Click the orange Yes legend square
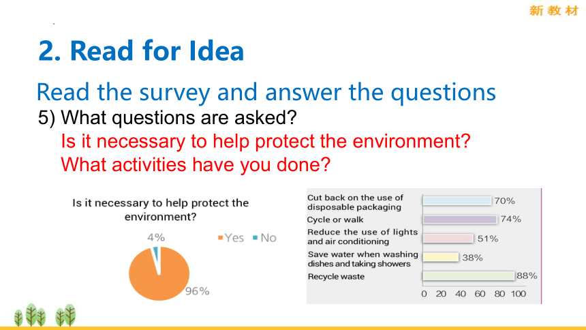The image size is (586, 330). [x=221, y=237]
